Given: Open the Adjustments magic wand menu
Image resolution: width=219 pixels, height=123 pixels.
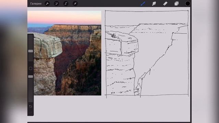Looking at the screenshot, I should [56, 4].
